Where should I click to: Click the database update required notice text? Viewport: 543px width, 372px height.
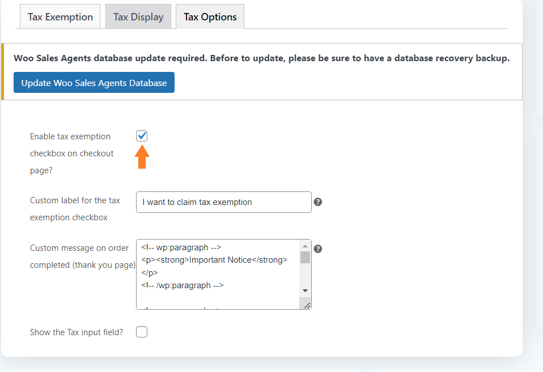pos(261,58)
